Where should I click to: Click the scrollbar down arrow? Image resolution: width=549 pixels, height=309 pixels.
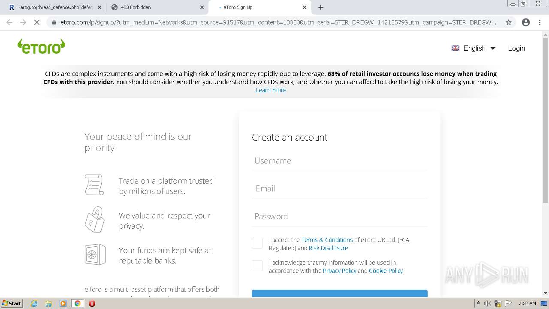pyautogui.click(x=545, y=293)
